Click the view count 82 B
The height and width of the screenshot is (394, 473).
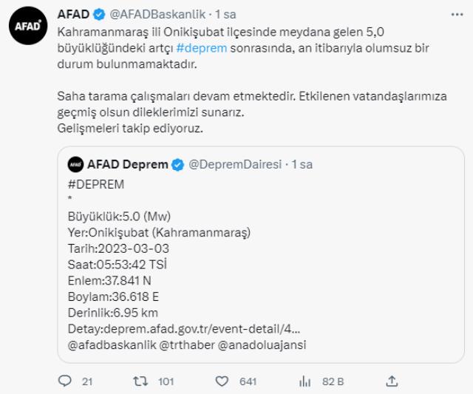(327, 381)
